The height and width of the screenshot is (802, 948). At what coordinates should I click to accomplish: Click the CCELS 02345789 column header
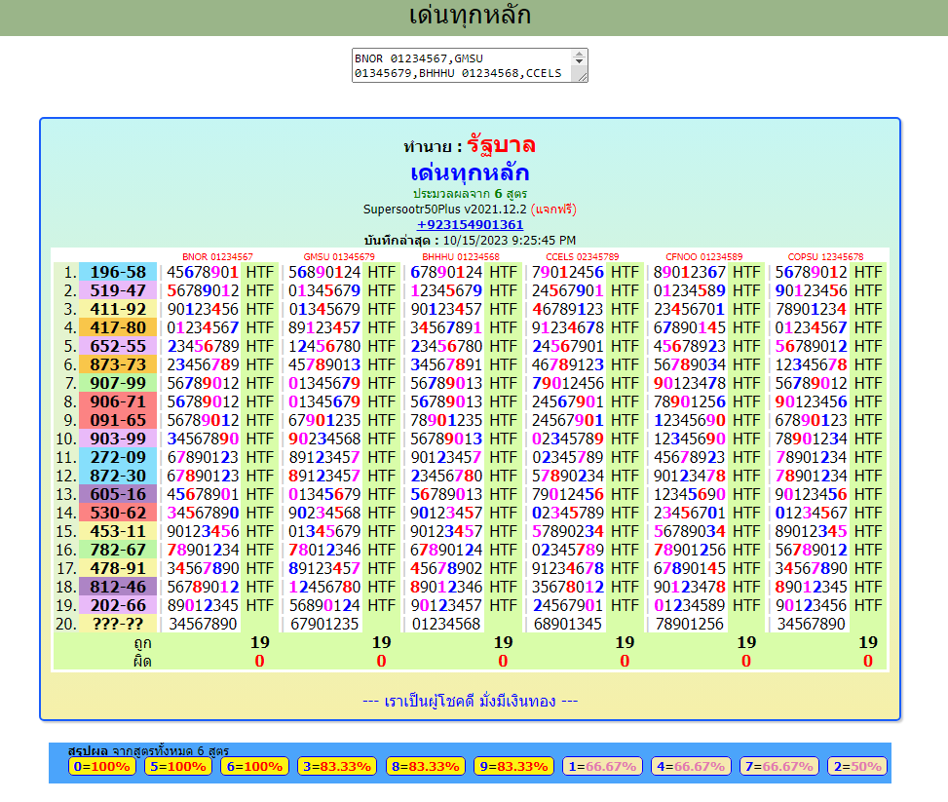click(583, 256)
